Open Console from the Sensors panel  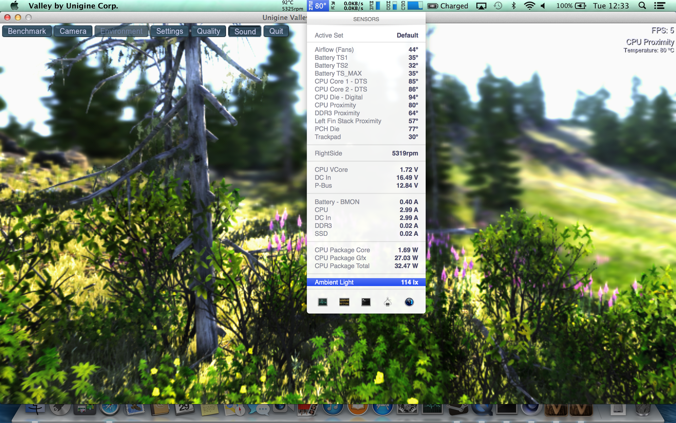click(x=344, y=302)
